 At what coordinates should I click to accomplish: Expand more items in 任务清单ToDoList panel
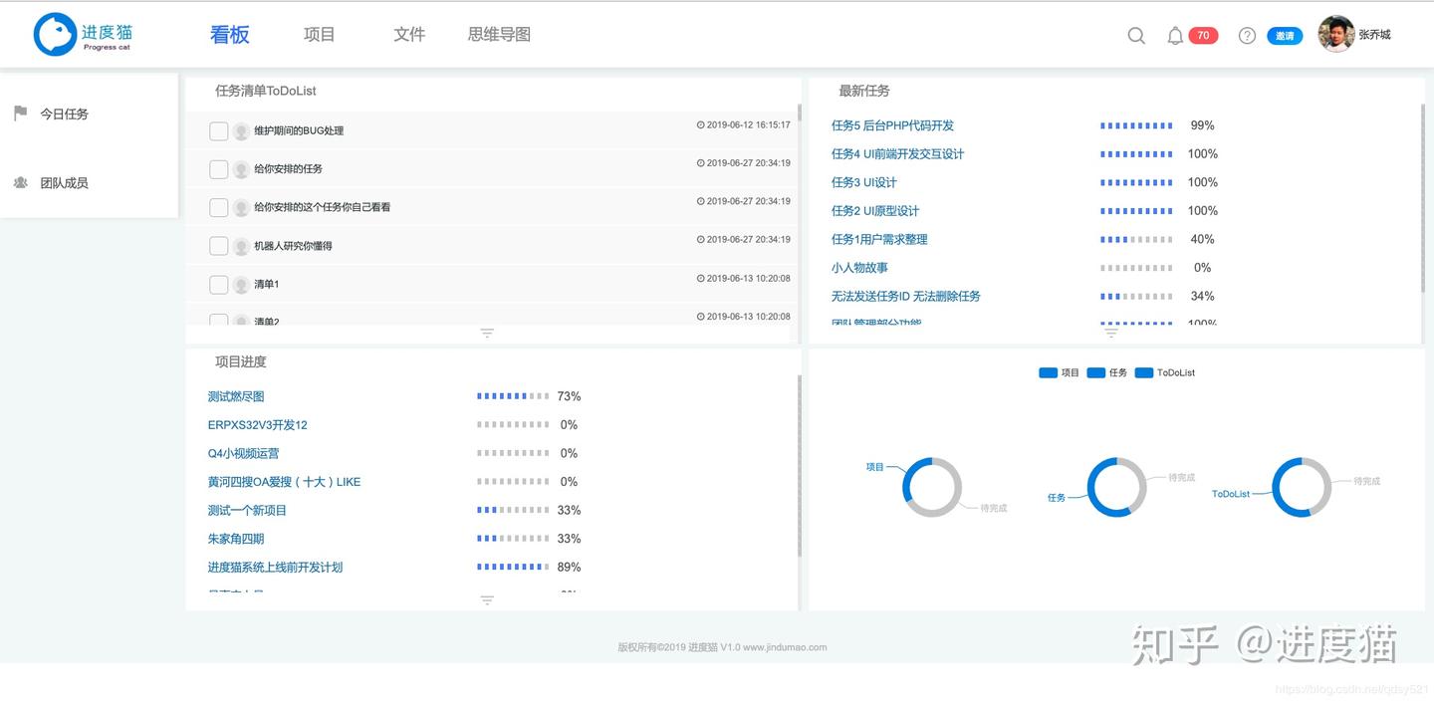tap(487, 334)
